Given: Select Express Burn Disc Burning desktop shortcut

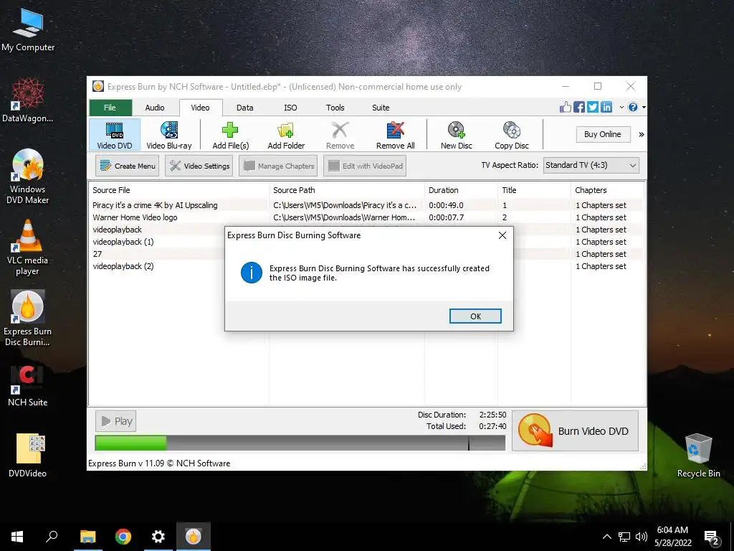Looking at the screenshot, I should 28,319.
